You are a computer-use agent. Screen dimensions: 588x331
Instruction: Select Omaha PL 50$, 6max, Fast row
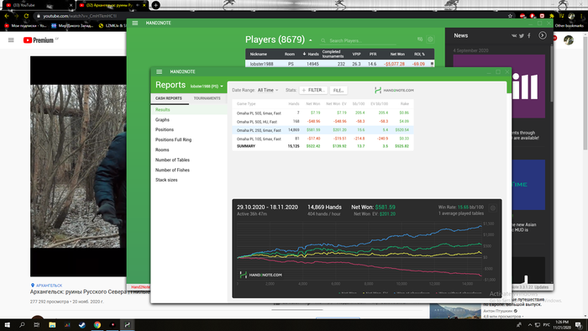(x=323, y=113)
